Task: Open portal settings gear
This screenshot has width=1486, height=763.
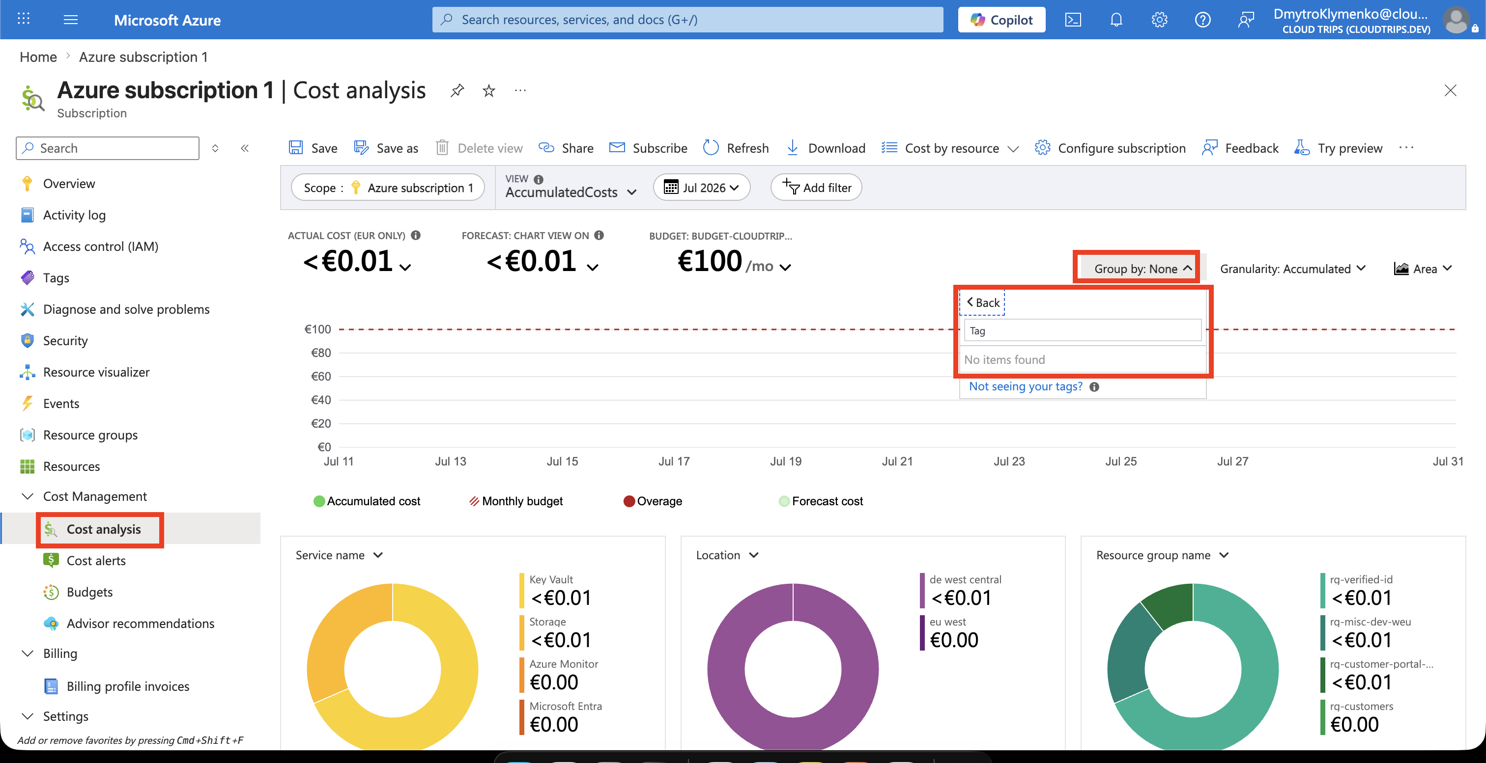Action: (1159, 20)
